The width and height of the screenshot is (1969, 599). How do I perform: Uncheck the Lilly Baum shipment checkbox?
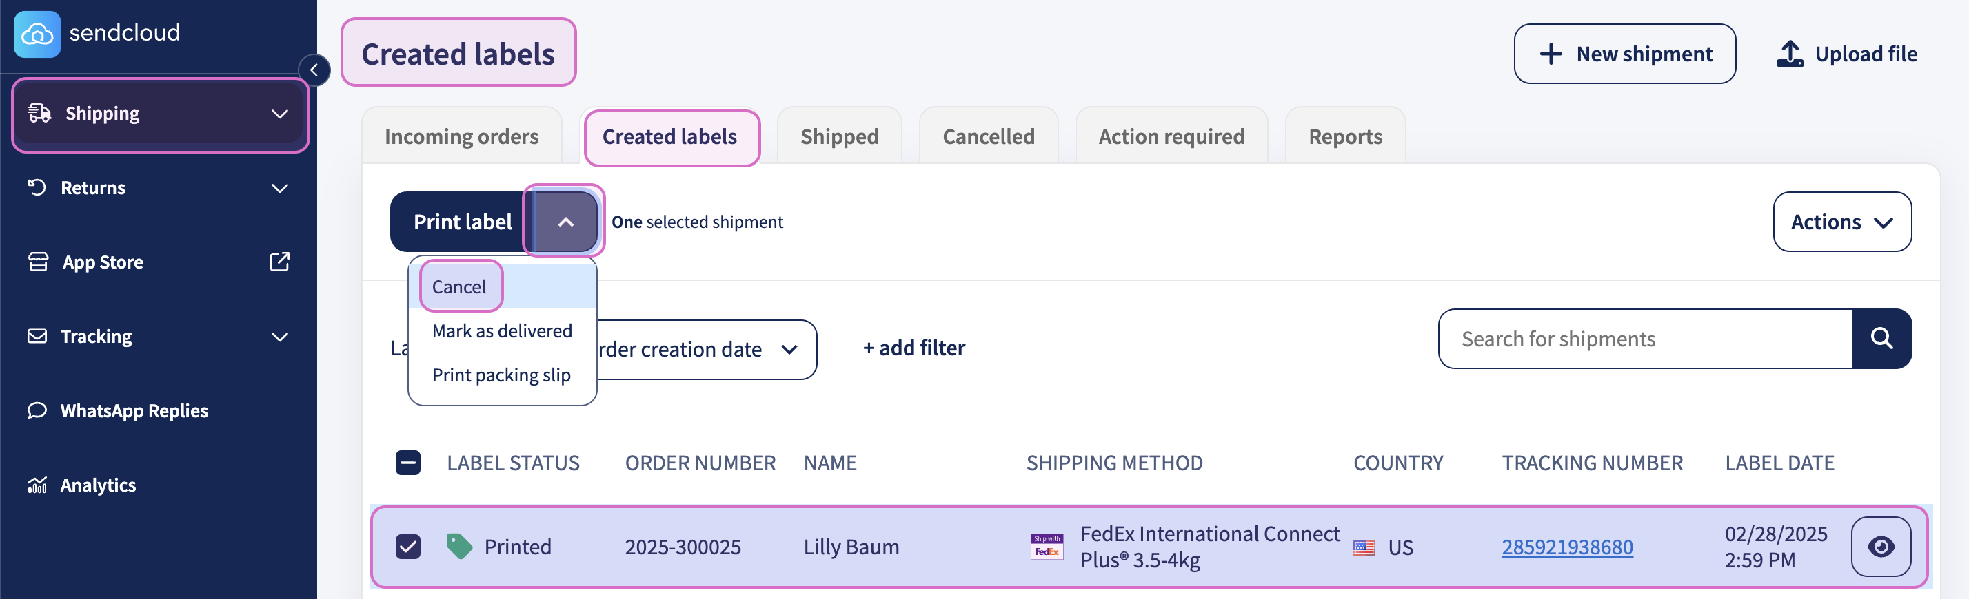point(408,547)
